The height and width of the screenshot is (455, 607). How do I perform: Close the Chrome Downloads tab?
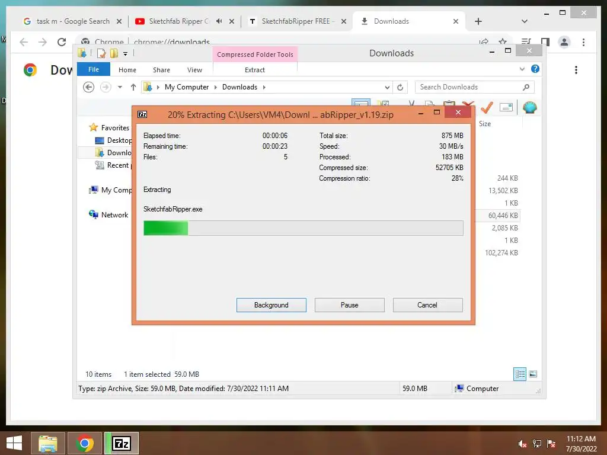click(456, 21)
